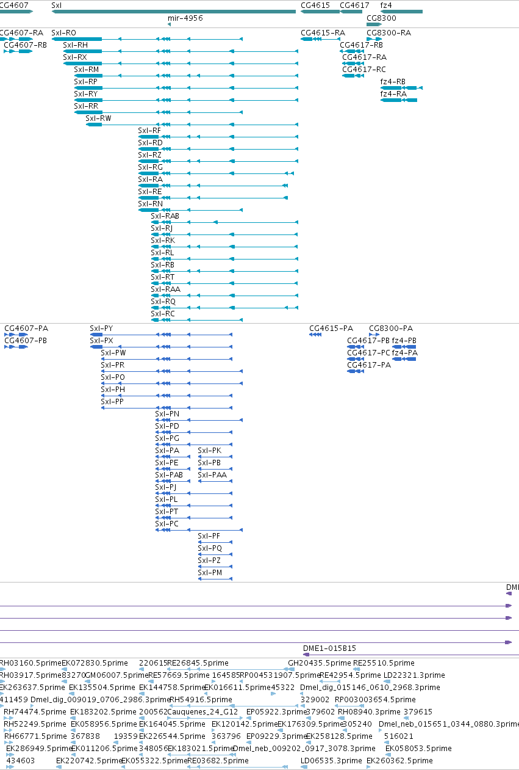Click transcript CG4607-RB

click(25, 45)
